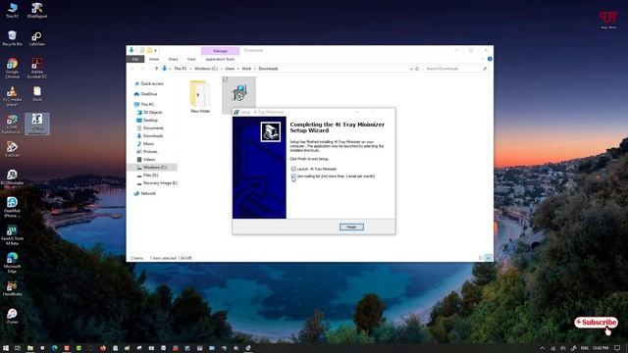This screenshot has height=353, width=628.
Task: Open the address bar history dropdown
Action: pyautogui.click(x=411, y=69)
